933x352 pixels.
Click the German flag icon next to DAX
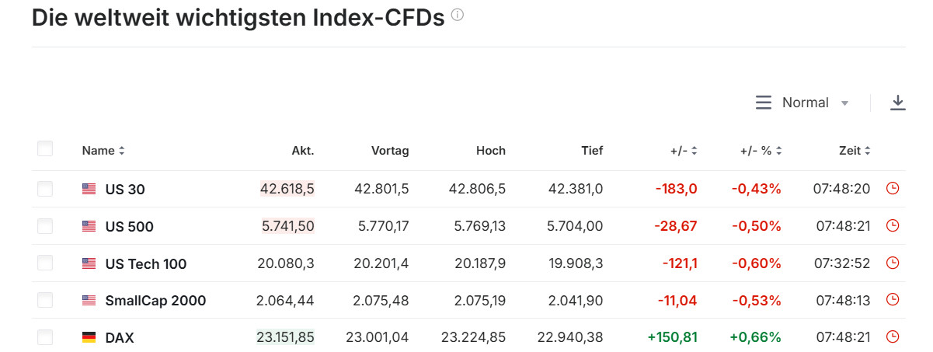pyautogui.click(x=89, y=337)
